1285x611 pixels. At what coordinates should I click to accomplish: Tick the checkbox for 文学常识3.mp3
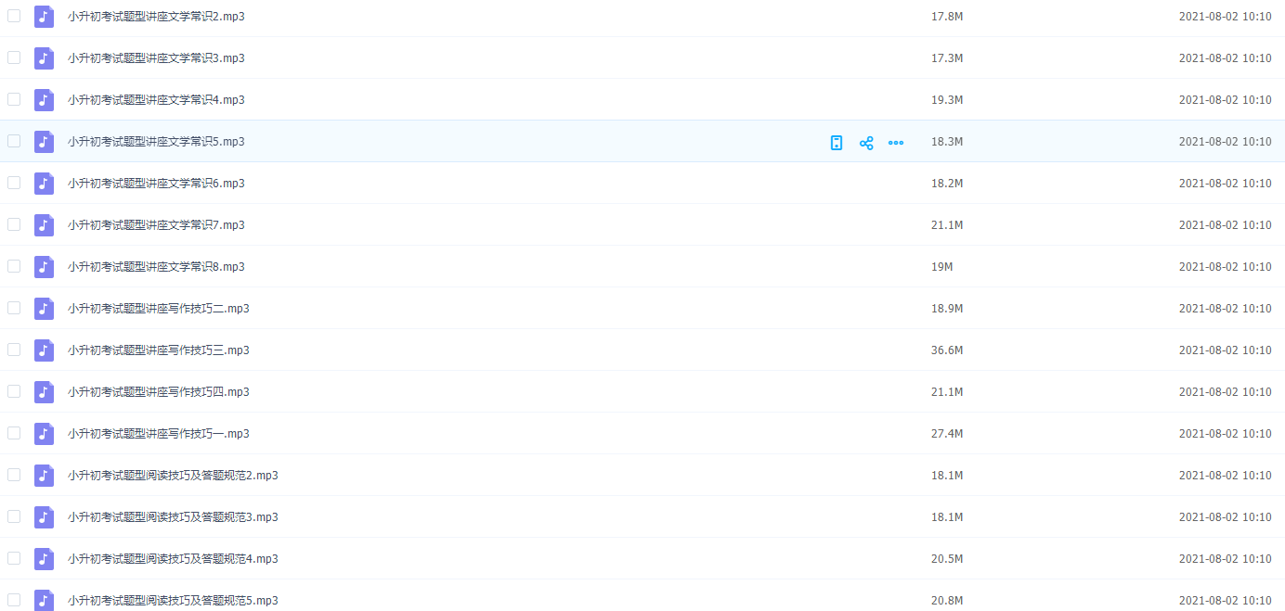[x=14, y=57]
